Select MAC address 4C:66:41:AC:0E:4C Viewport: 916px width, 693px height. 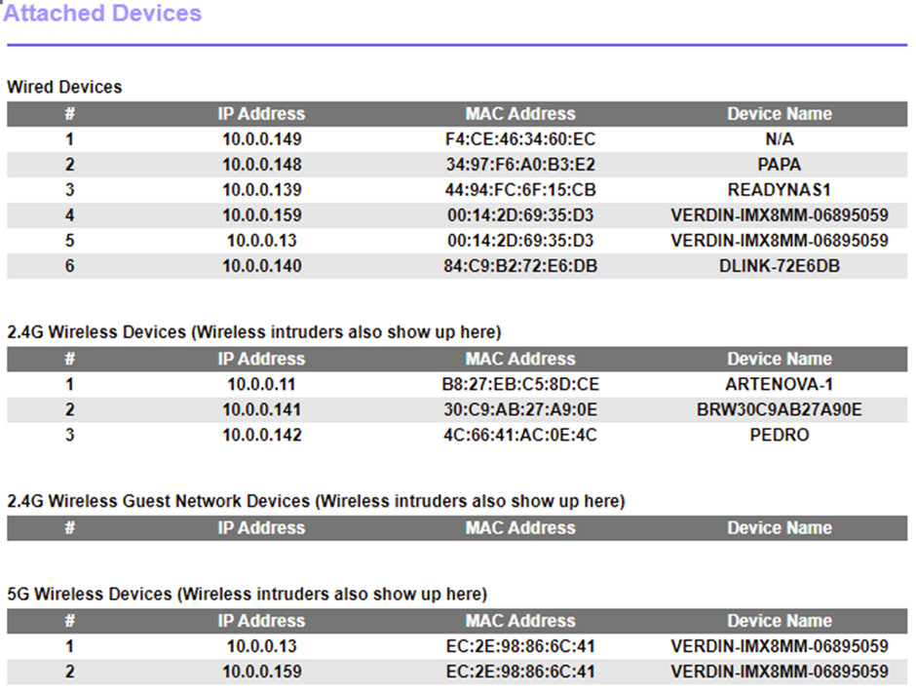[520, 435]
